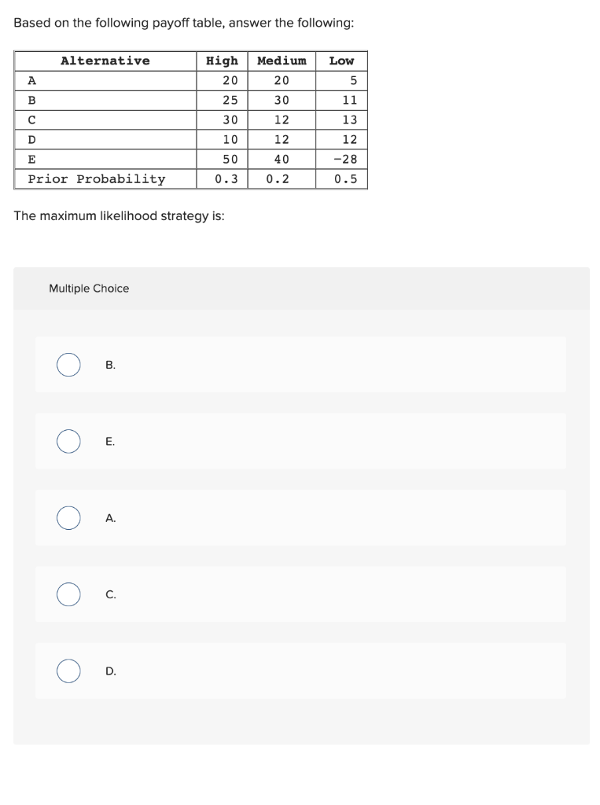Click the Multiple Choice header label
600x805 pixels.
89,289
